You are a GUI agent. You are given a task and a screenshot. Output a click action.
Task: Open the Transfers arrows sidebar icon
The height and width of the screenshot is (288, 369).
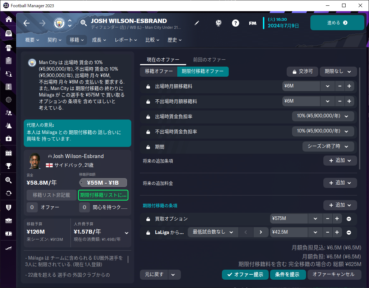pyautogui.click(x=9, y=193)
